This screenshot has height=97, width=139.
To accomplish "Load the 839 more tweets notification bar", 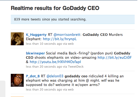I will coord(73,19).
